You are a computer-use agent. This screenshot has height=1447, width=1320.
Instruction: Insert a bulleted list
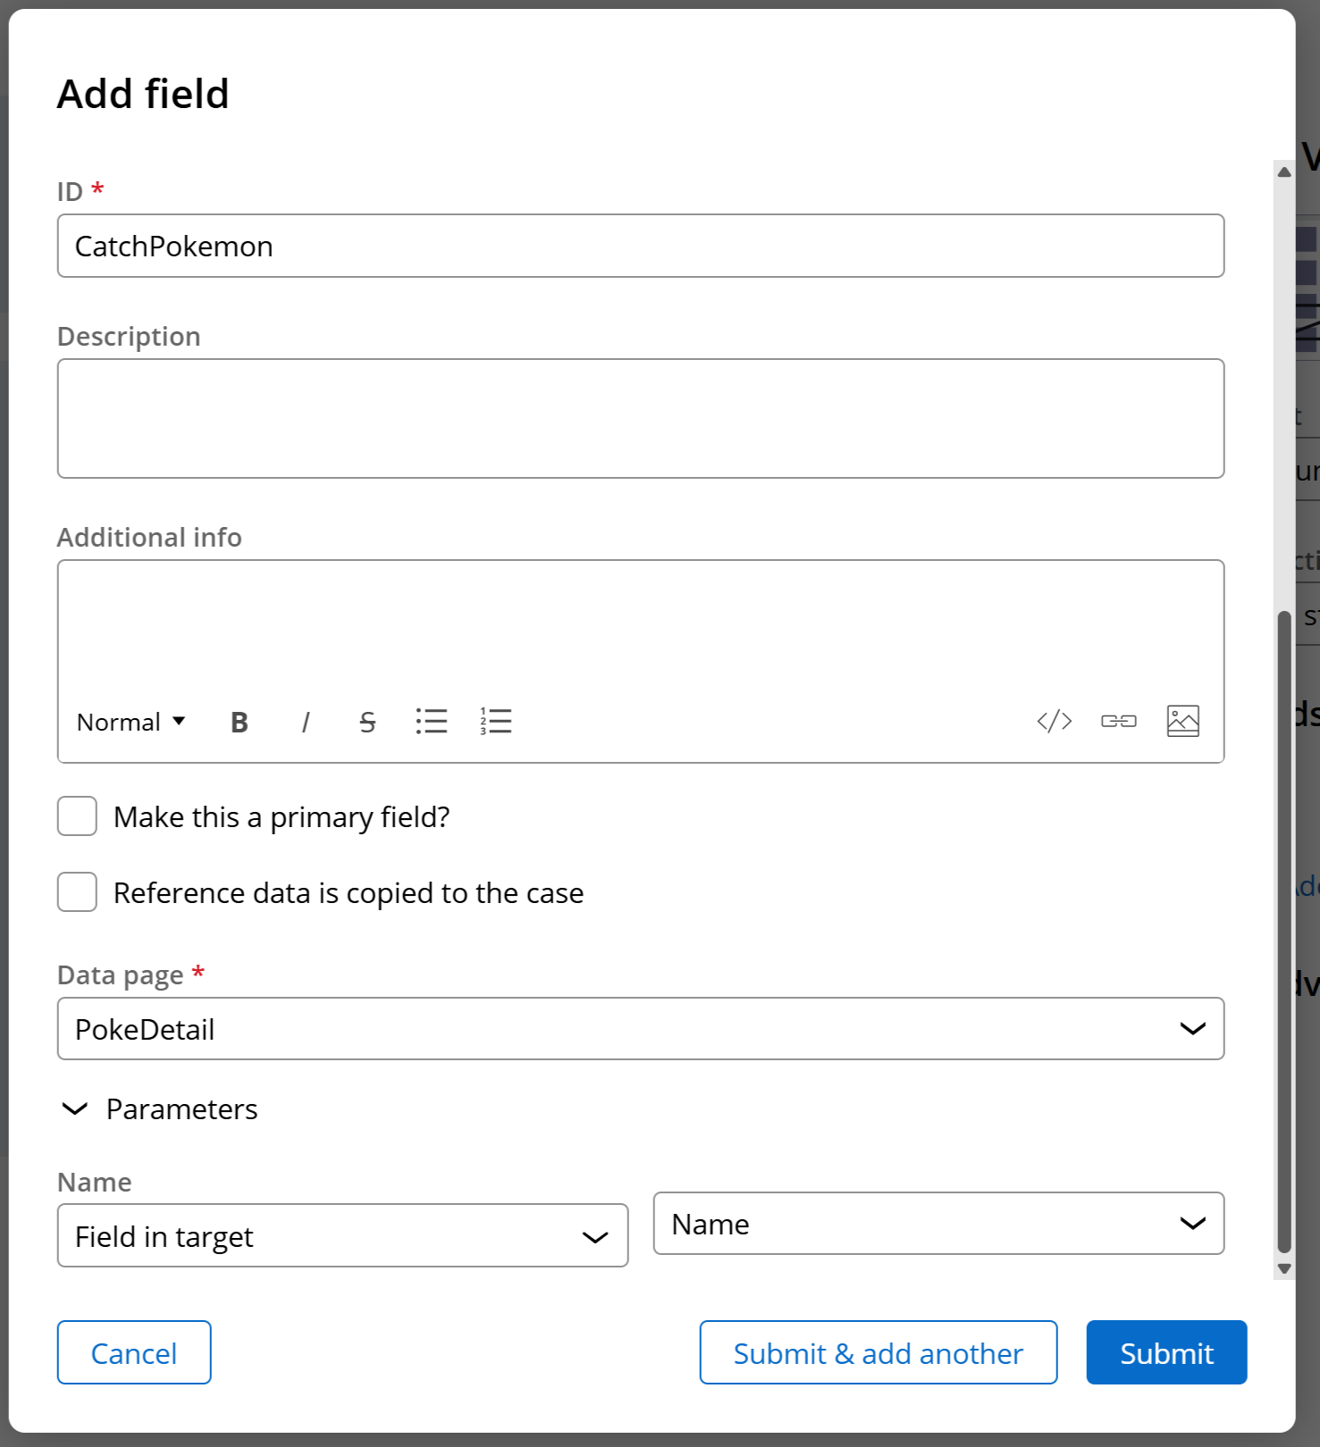(432, 721)
